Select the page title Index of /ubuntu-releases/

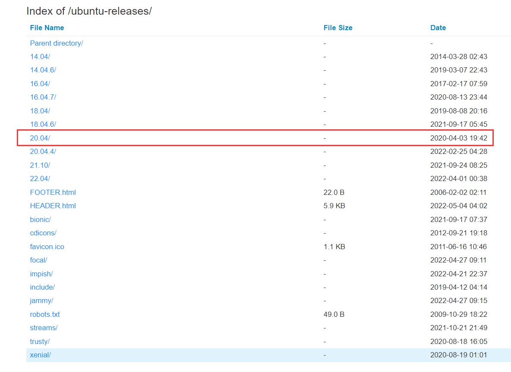[x=89, y=11]
